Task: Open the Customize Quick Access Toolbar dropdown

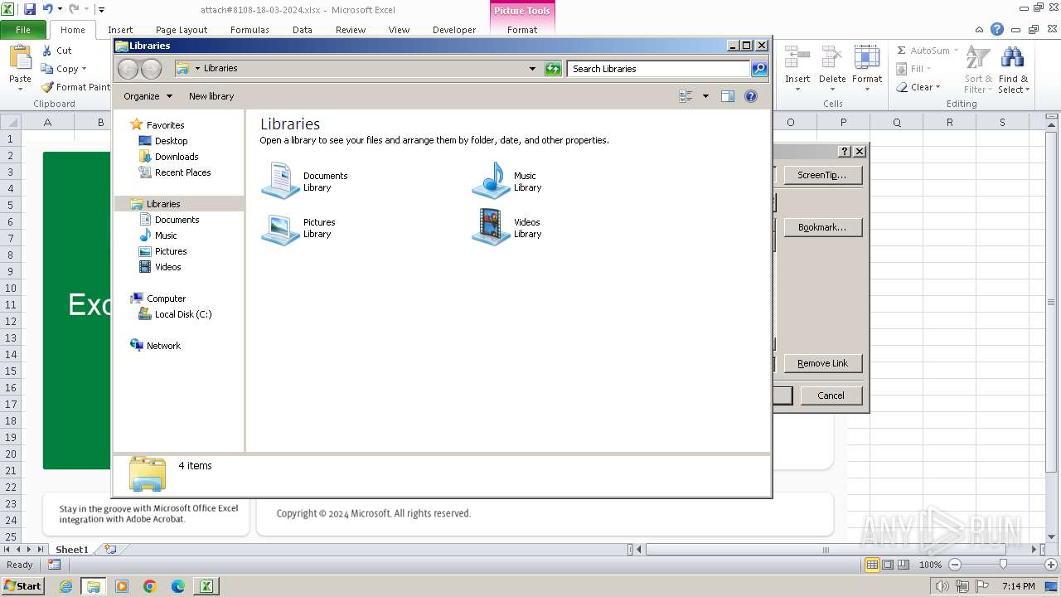Action: coord(101,10)
